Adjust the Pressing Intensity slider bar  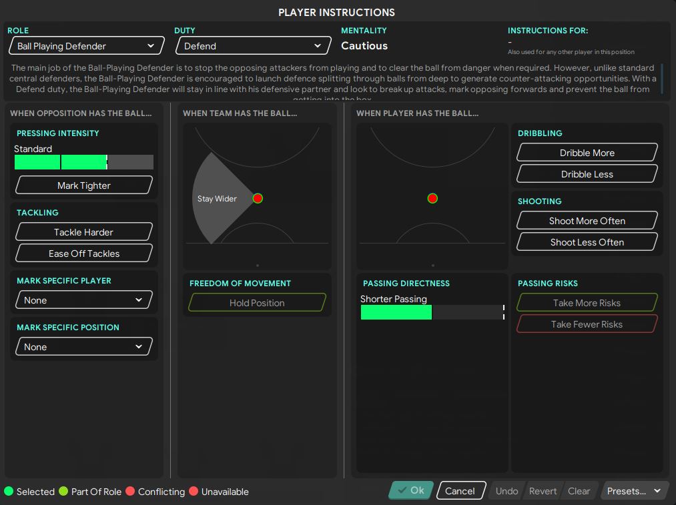coord(83,162)
